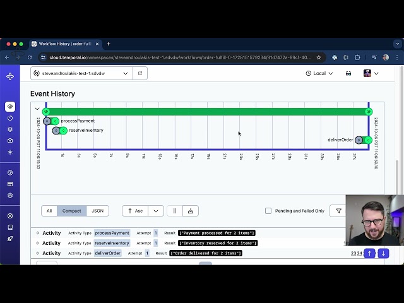
Task: Open namespace in new tab via external-link icon
Action: pyautogui.click(x=140, y=73)
